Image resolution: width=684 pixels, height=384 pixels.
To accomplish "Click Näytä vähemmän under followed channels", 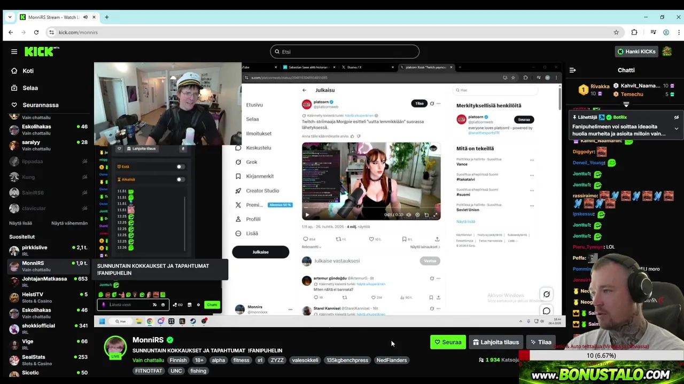I will [69, 223].
